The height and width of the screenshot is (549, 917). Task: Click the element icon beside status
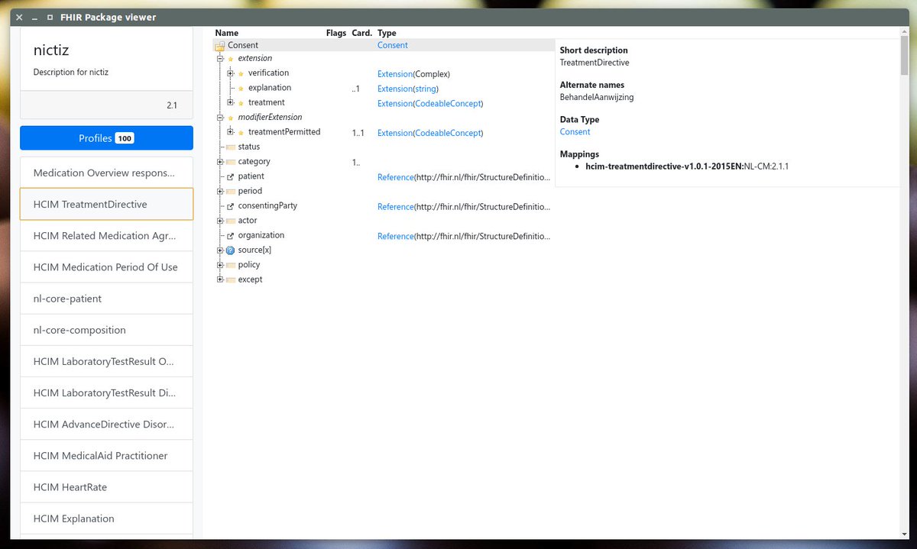tap(231, 147)
